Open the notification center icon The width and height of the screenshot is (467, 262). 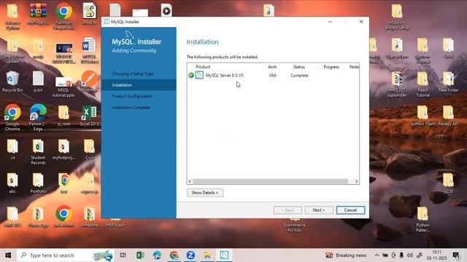click(456, 255)
